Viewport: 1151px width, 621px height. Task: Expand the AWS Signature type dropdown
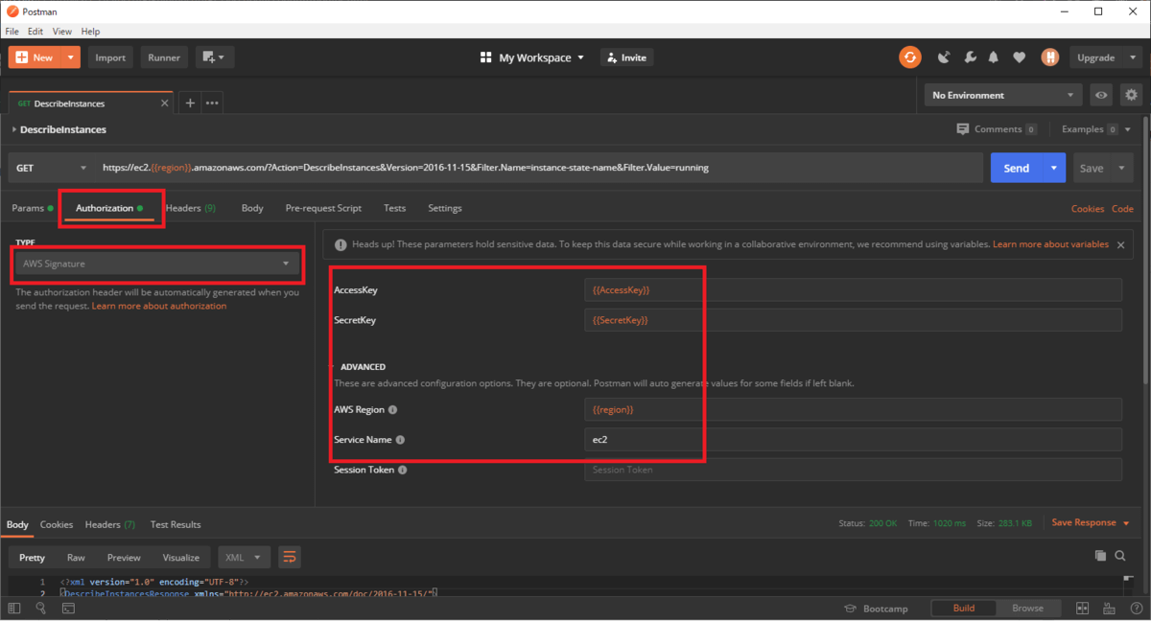click(157, 264)
